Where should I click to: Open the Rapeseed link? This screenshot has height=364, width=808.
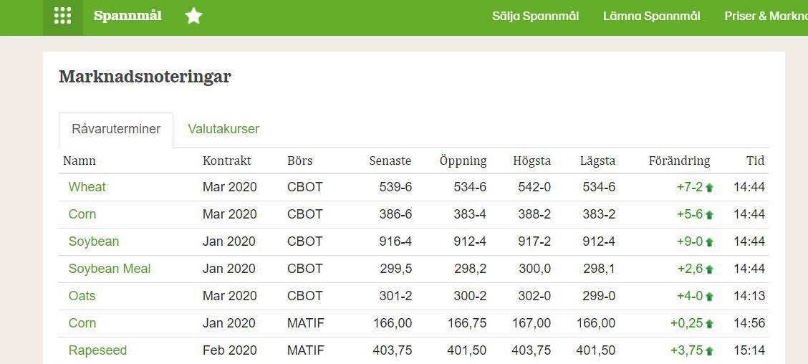(x=98, y=350)
